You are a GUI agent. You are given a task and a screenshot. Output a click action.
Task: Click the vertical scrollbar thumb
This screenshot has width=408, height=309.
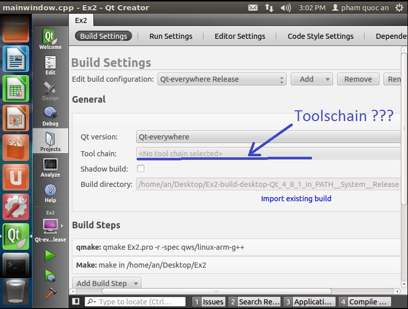click(x=404, y=129)
